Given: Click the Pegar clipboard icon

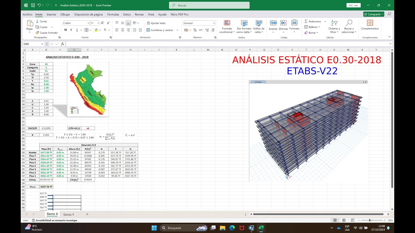Looking at the screenshot, I should coord(30,23).
